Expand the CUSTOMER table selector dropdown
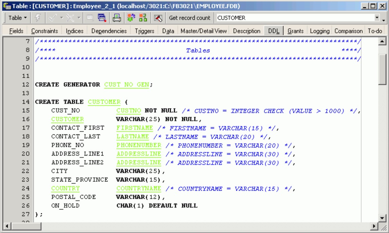 pyautogui.click(x=377, y=18)
